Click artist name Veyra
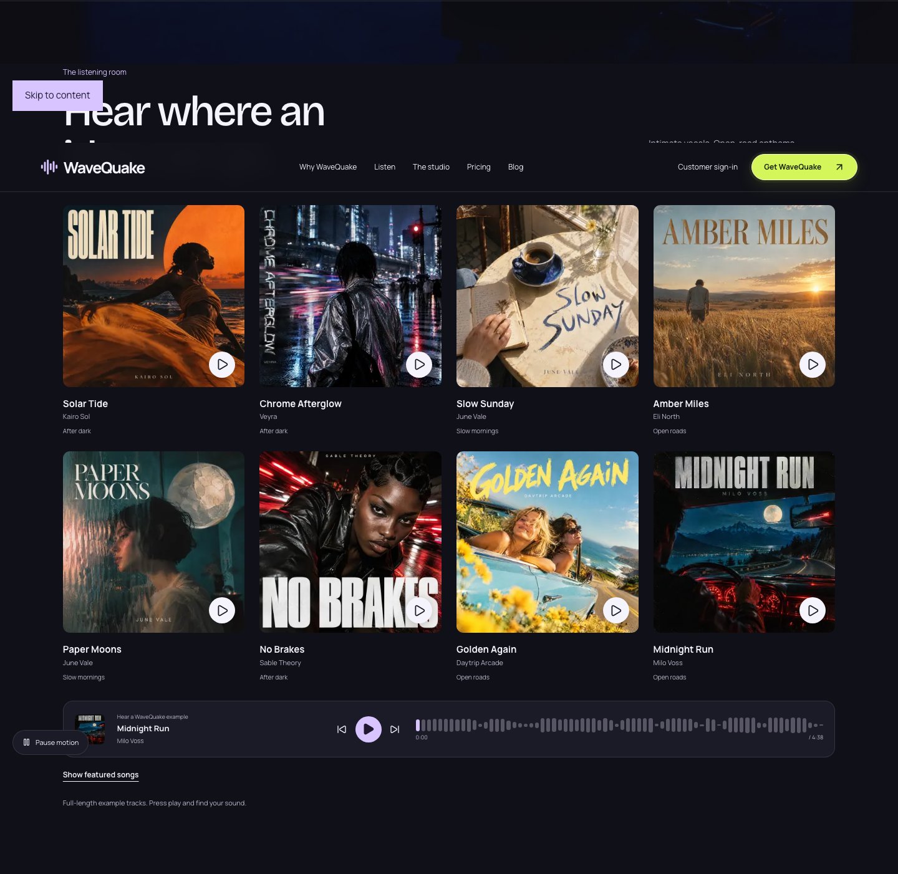 (268, 417)
